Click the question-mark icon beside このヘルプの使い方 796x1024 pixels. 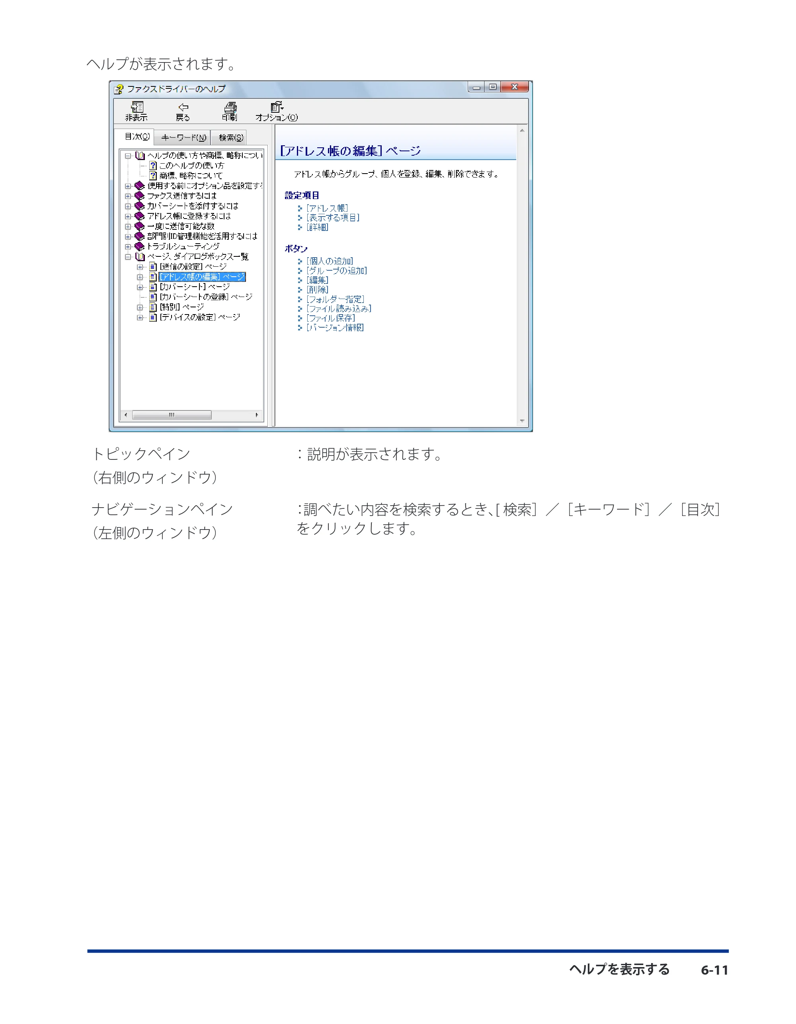153,166
